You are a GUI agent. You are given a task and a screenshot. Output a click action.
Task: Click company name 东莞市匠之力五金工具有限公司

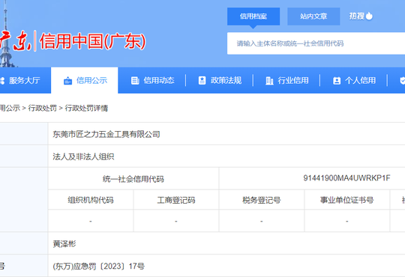pos(106,134)
